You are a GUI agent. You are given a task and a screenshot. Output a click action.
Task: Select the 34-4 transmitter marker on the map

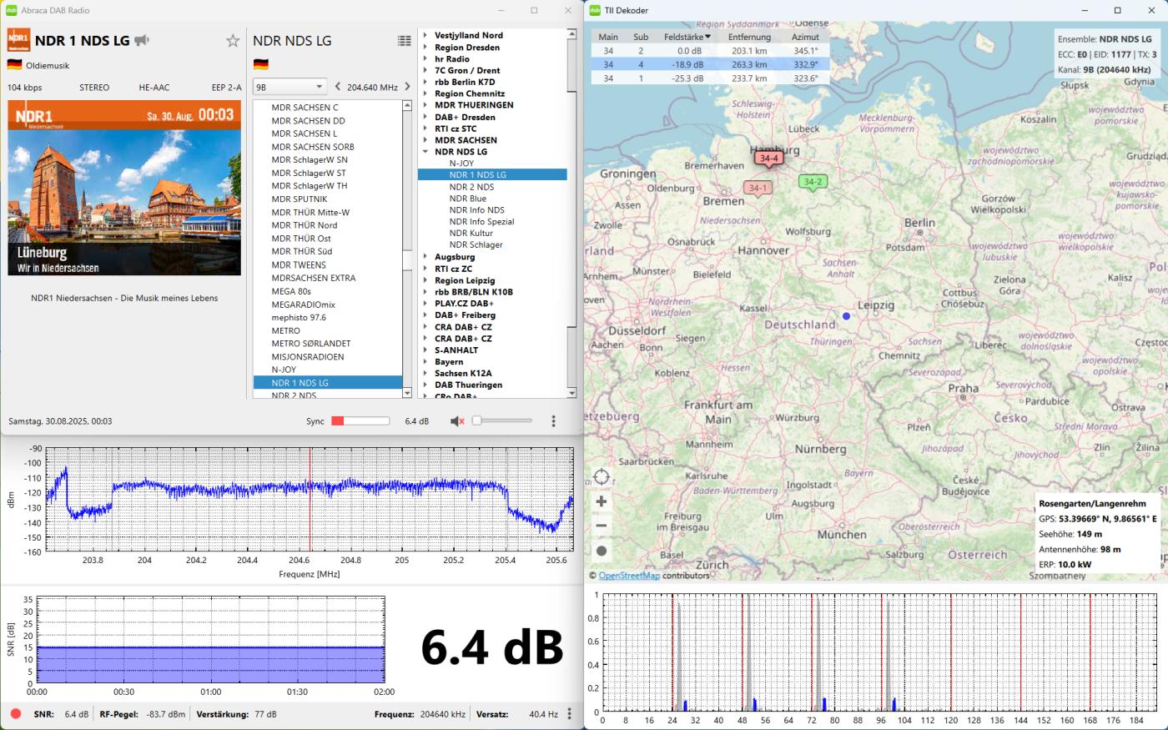(x=768, y=159)
